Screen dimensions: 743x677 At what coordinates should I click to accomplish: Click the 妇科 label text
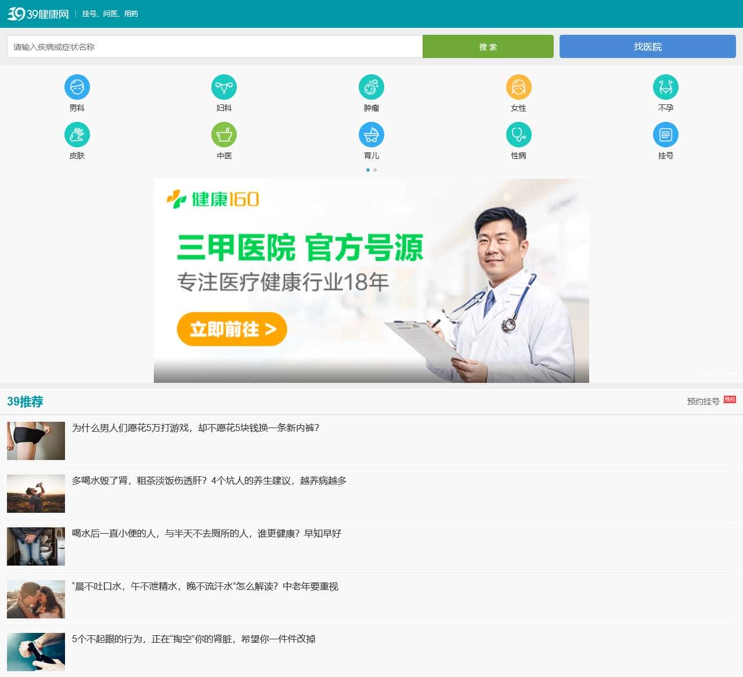click(x=224, y=108)
